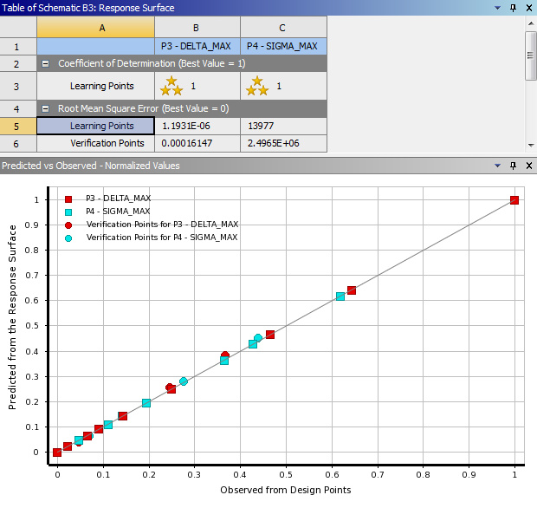Pin the Predicted vs Observed chart panel
The width and height of the screenshot is (537, 508).
513,165
